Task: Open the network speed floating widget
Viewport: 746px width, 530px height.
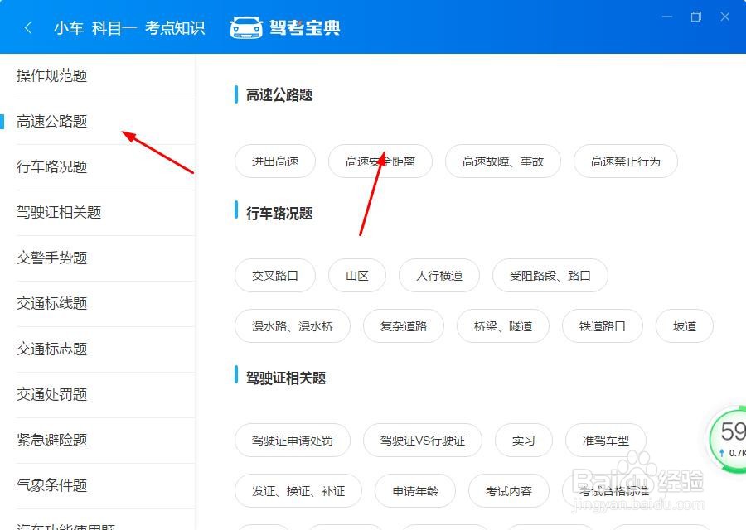Action: pyautogui.click(x=728, y=439)
